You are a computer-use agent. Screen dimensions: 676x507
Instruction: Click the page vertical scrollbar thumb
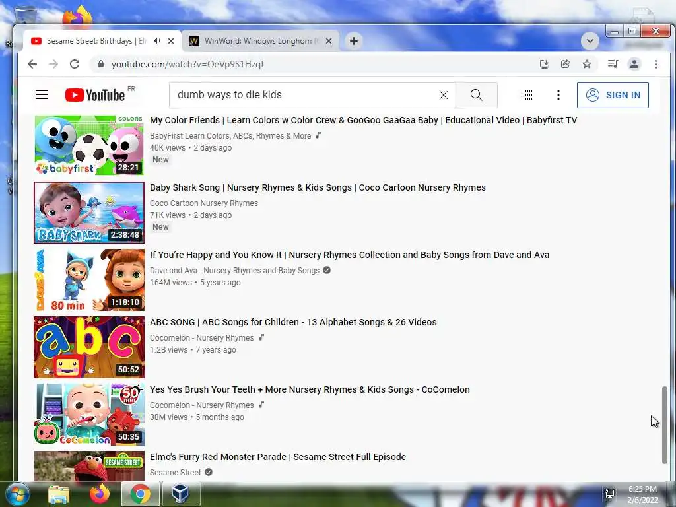click(664, 424)
